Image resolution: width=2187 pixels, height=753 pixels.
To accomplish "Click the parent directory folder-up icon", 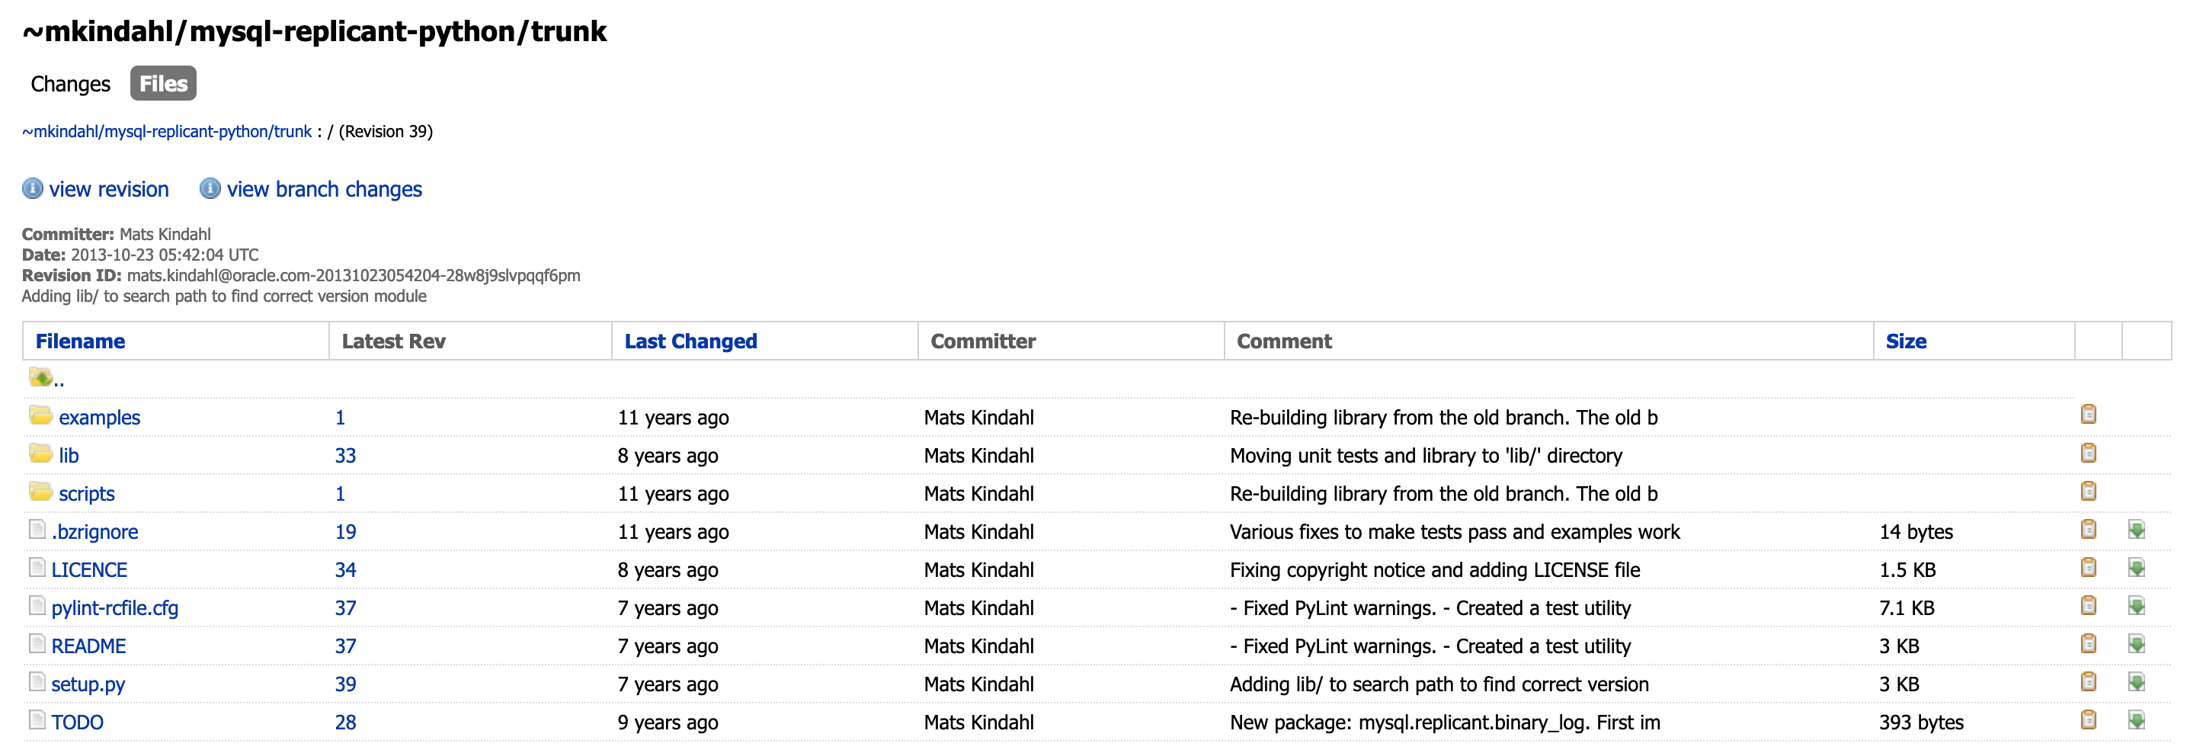I will [40, 376].
